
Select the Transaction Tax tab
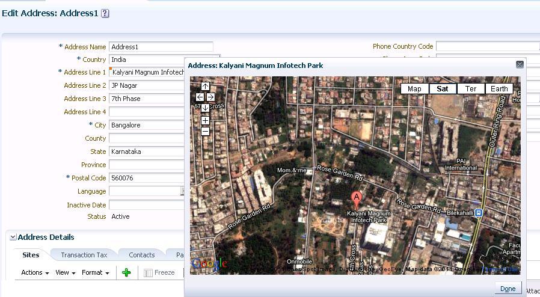point(84,255)
